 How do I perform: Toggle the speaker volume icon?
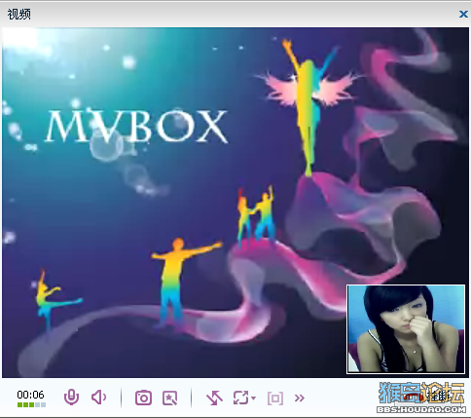point(98,398)
